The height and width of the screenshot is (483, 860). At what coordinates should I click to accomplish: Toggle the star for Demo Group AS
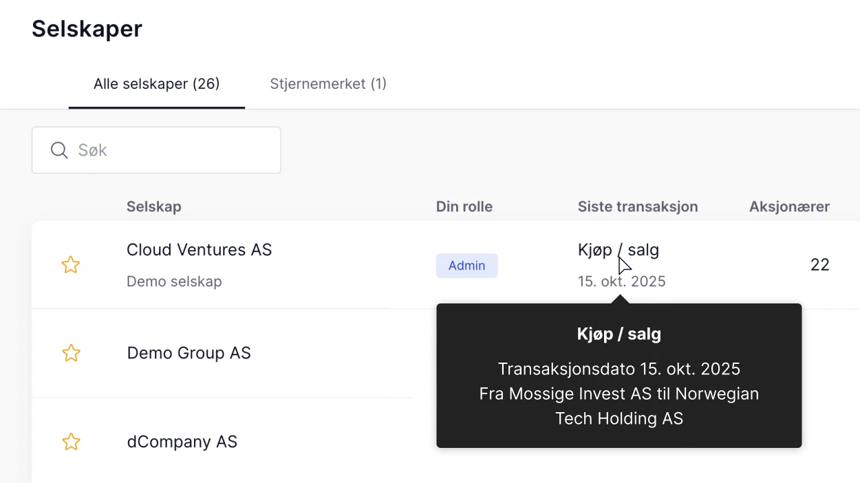71,353
